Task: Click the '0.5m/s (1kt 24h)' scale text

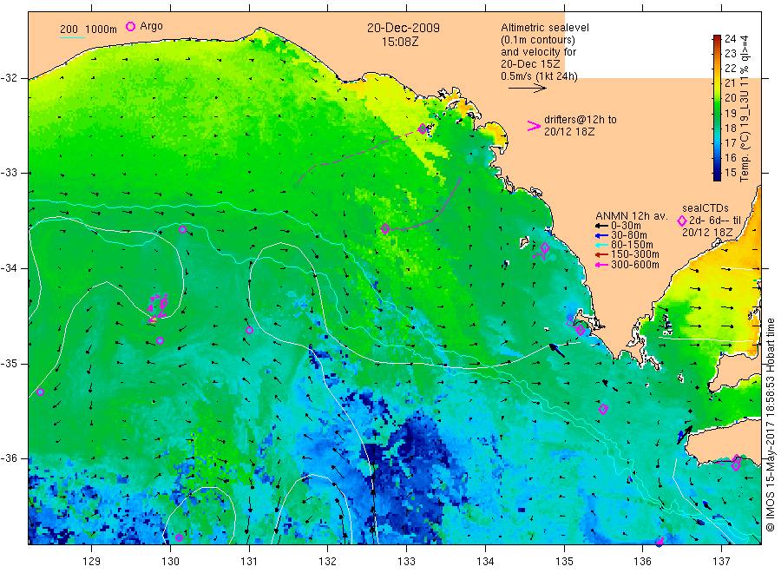Action: click(x=540, y=76)
